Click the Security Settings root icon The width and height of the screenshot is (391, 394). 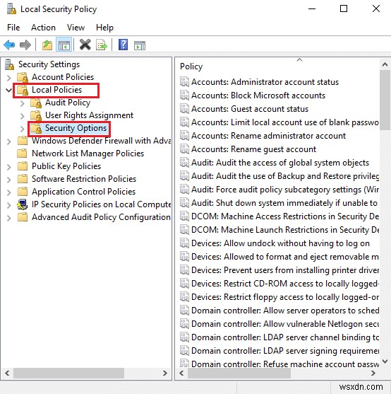click(x=9, y=64)
